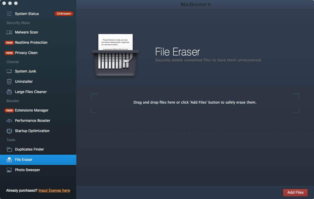Click the drag and drop files area
The image size is (314, 199).
[195, 103]
